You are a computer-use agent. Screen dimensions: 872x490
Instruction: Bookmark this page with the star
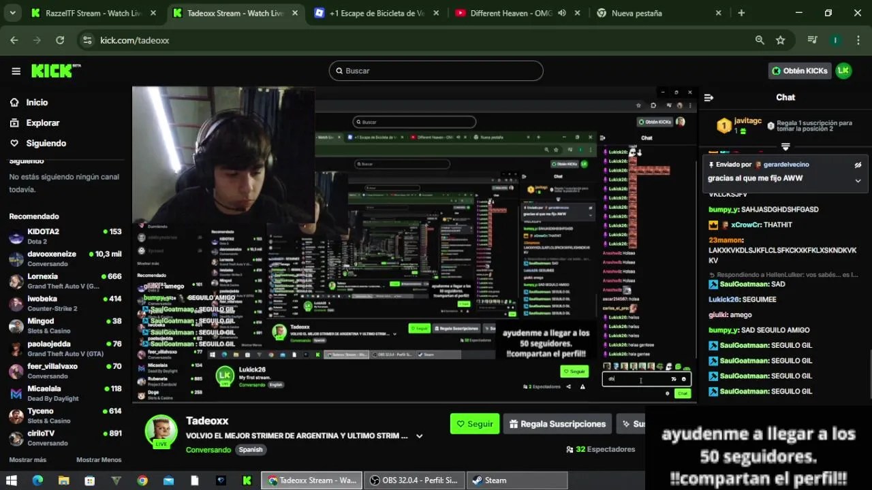(x=781, y=40)
